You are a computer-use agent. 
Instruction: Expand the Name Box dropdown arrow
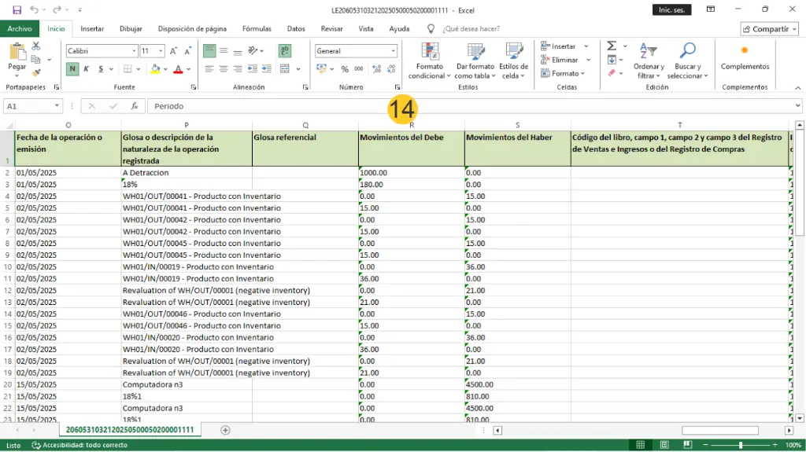[x=57, y=106]
